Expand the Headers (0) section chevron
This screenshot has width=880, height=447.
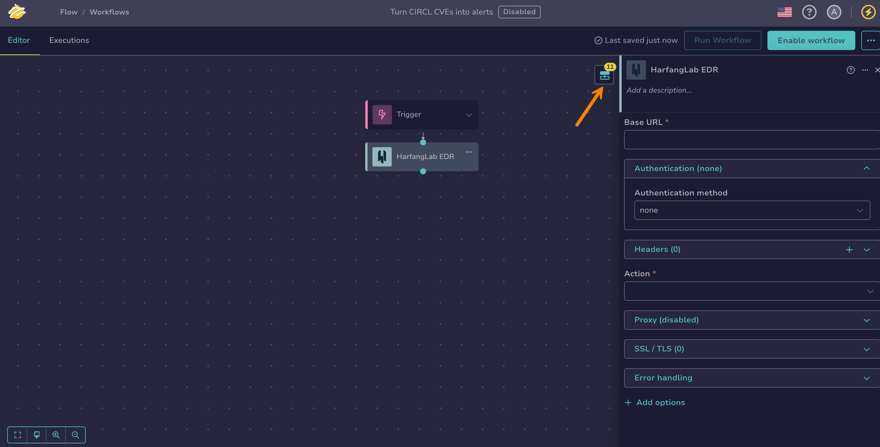867,250
